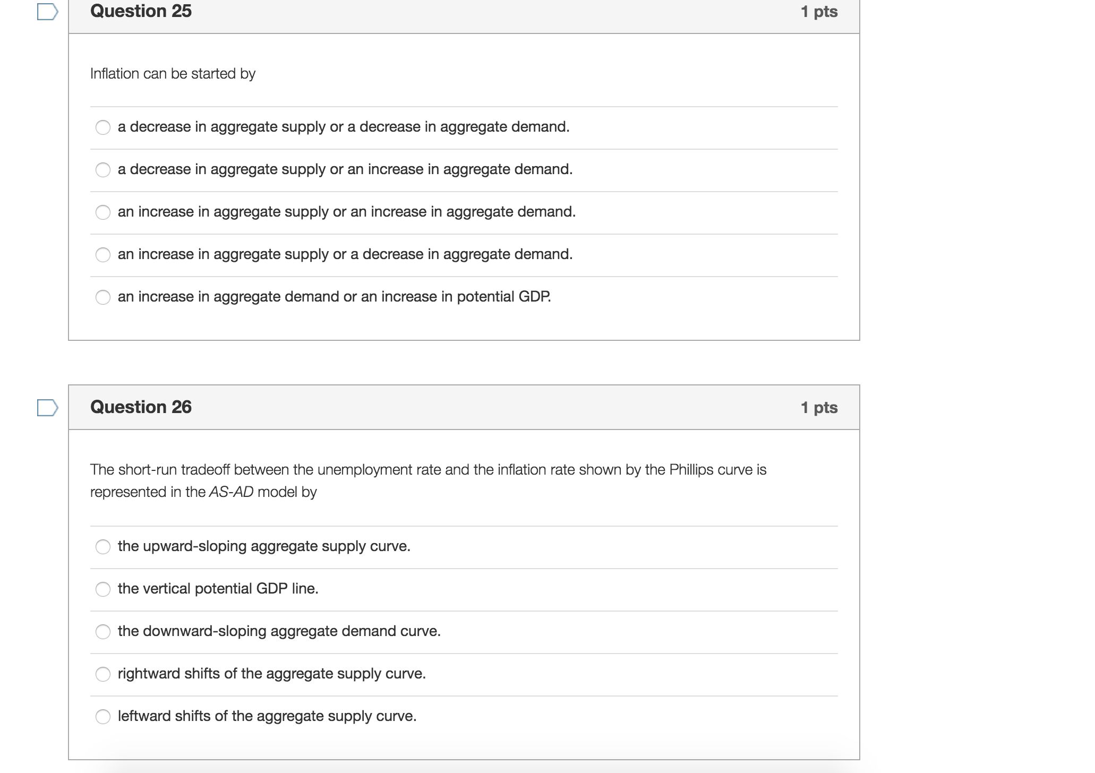Select 'increase in aggregate supply or decrease in aggregate demand'
Viewport: 1095px width, 773px height.
(x=103, y=255)
